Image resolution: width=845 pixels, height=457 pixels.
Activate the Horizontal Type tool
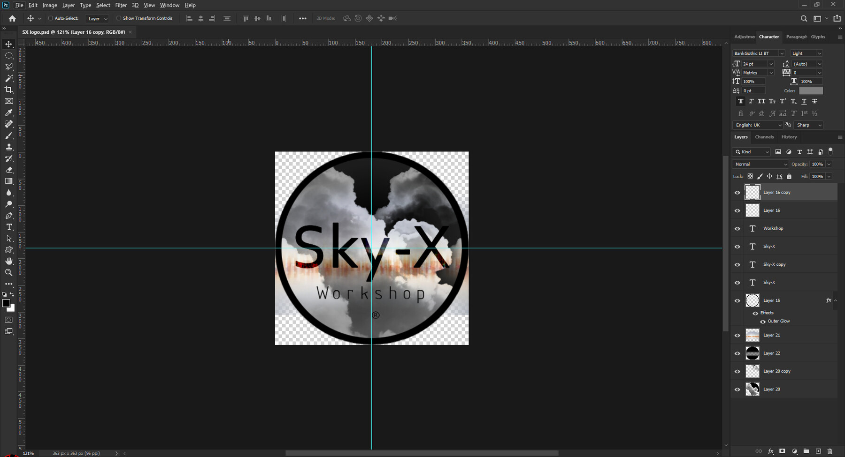[x=8, y=227]
